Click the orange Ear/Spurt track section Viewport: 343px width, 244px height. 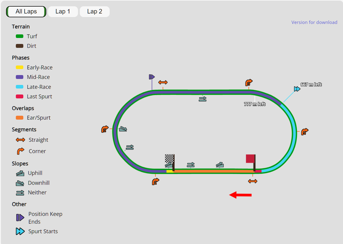tap(213, 171)
